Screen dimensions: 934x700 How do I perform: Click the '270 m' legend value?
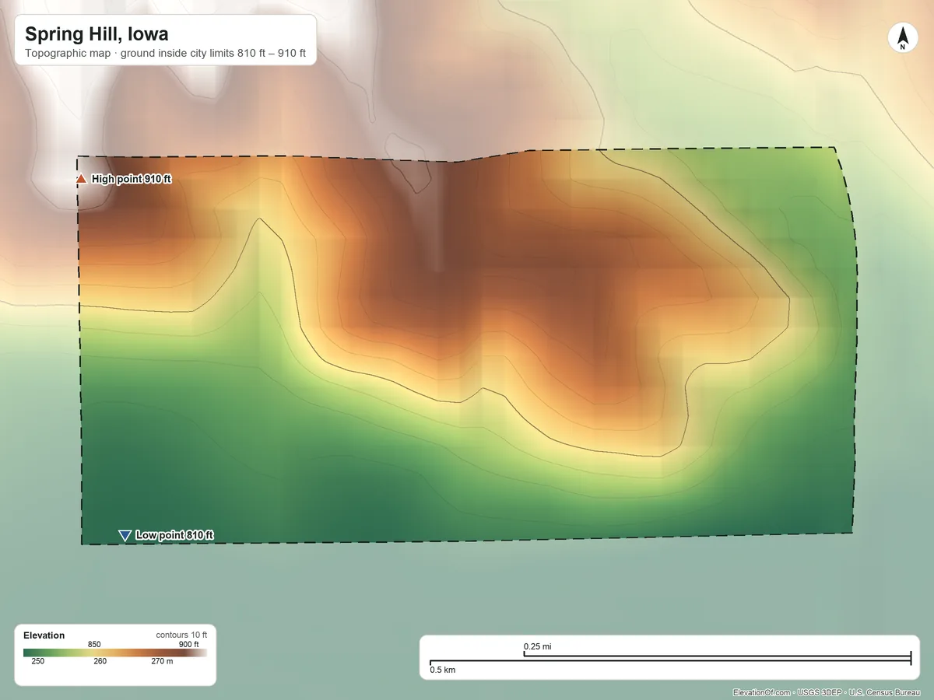coord(162,662)
